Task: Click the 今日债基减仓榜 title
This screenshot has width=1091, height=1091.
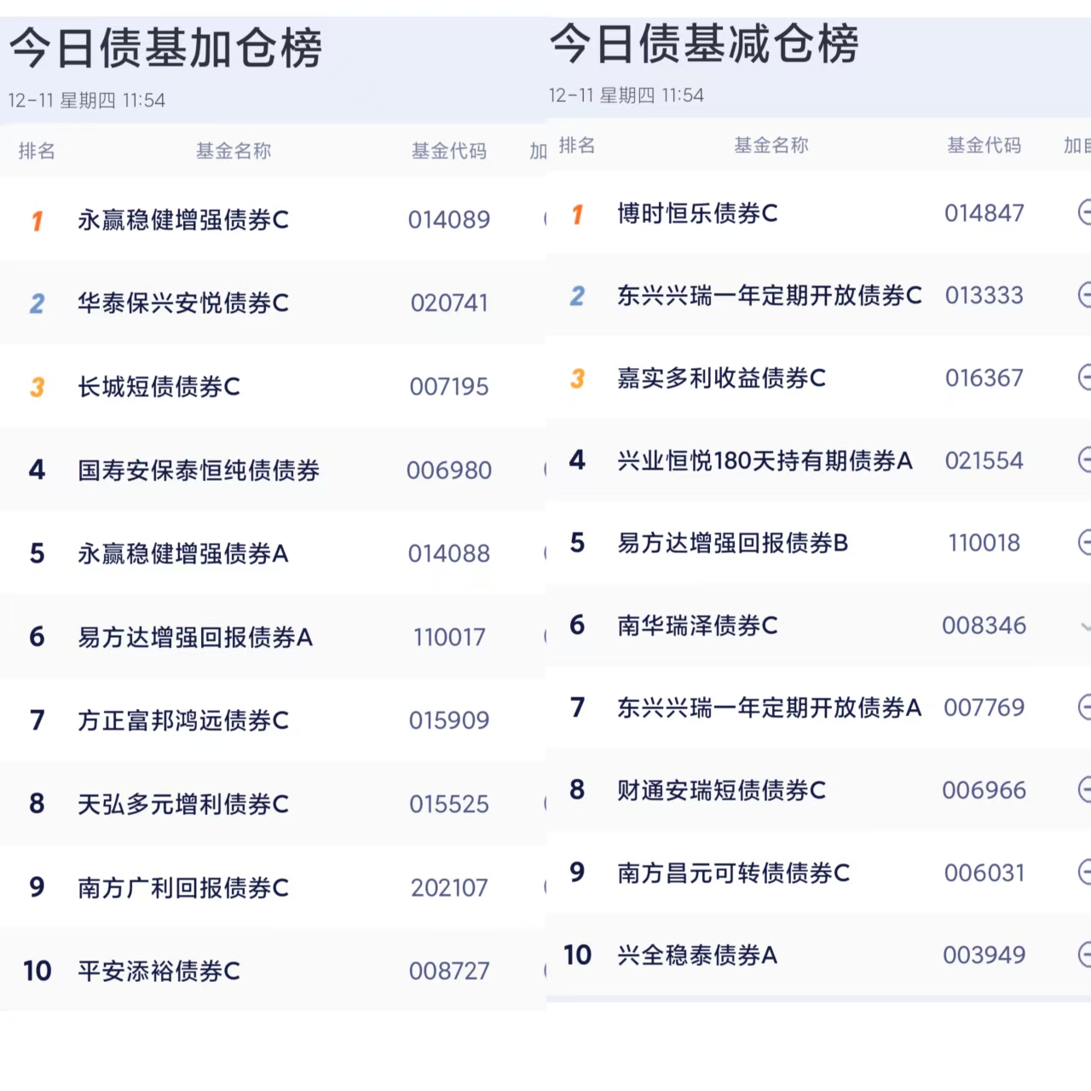Action: tap(705, 43)
